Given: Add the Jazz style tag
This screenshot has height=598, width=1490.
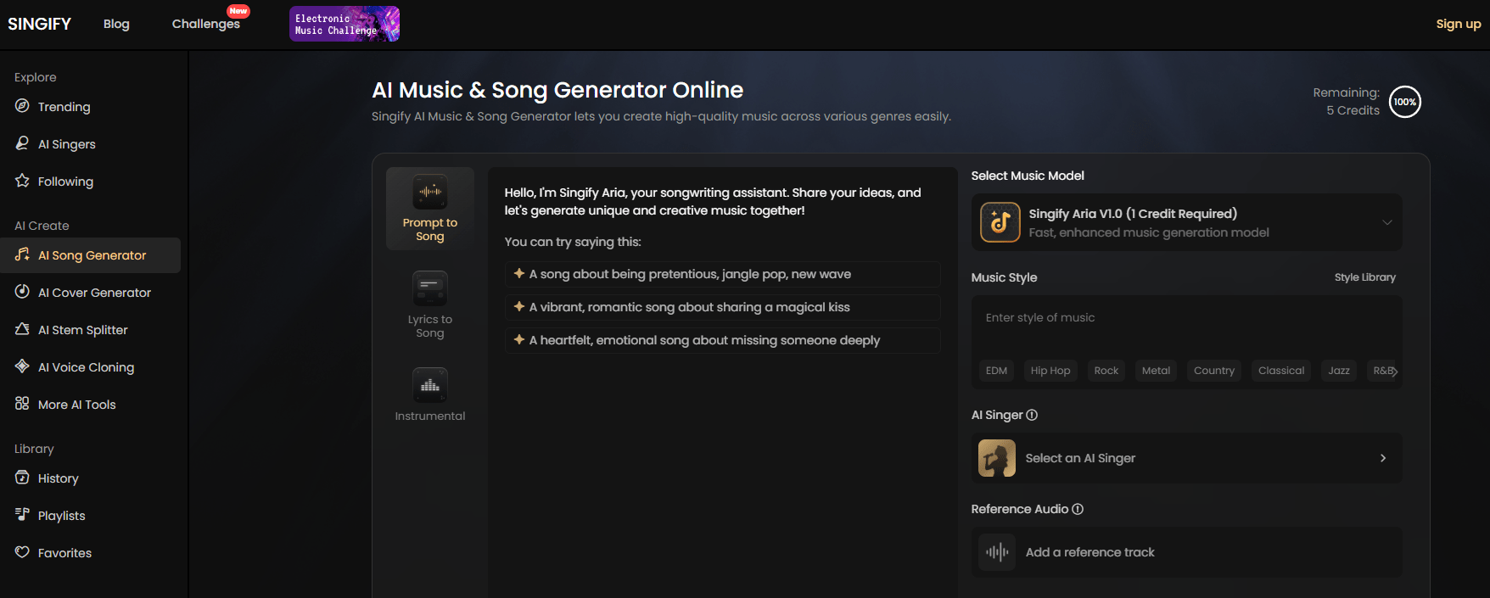Looking at the screenshot, I should 1339,371.
